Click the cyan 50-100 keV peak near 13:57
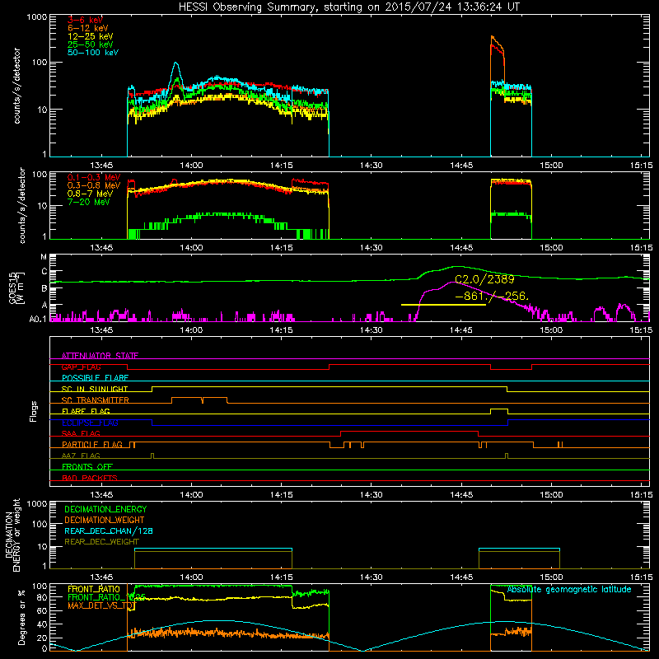The width and height of the screenshot is (659, 659). coord(176,64)
